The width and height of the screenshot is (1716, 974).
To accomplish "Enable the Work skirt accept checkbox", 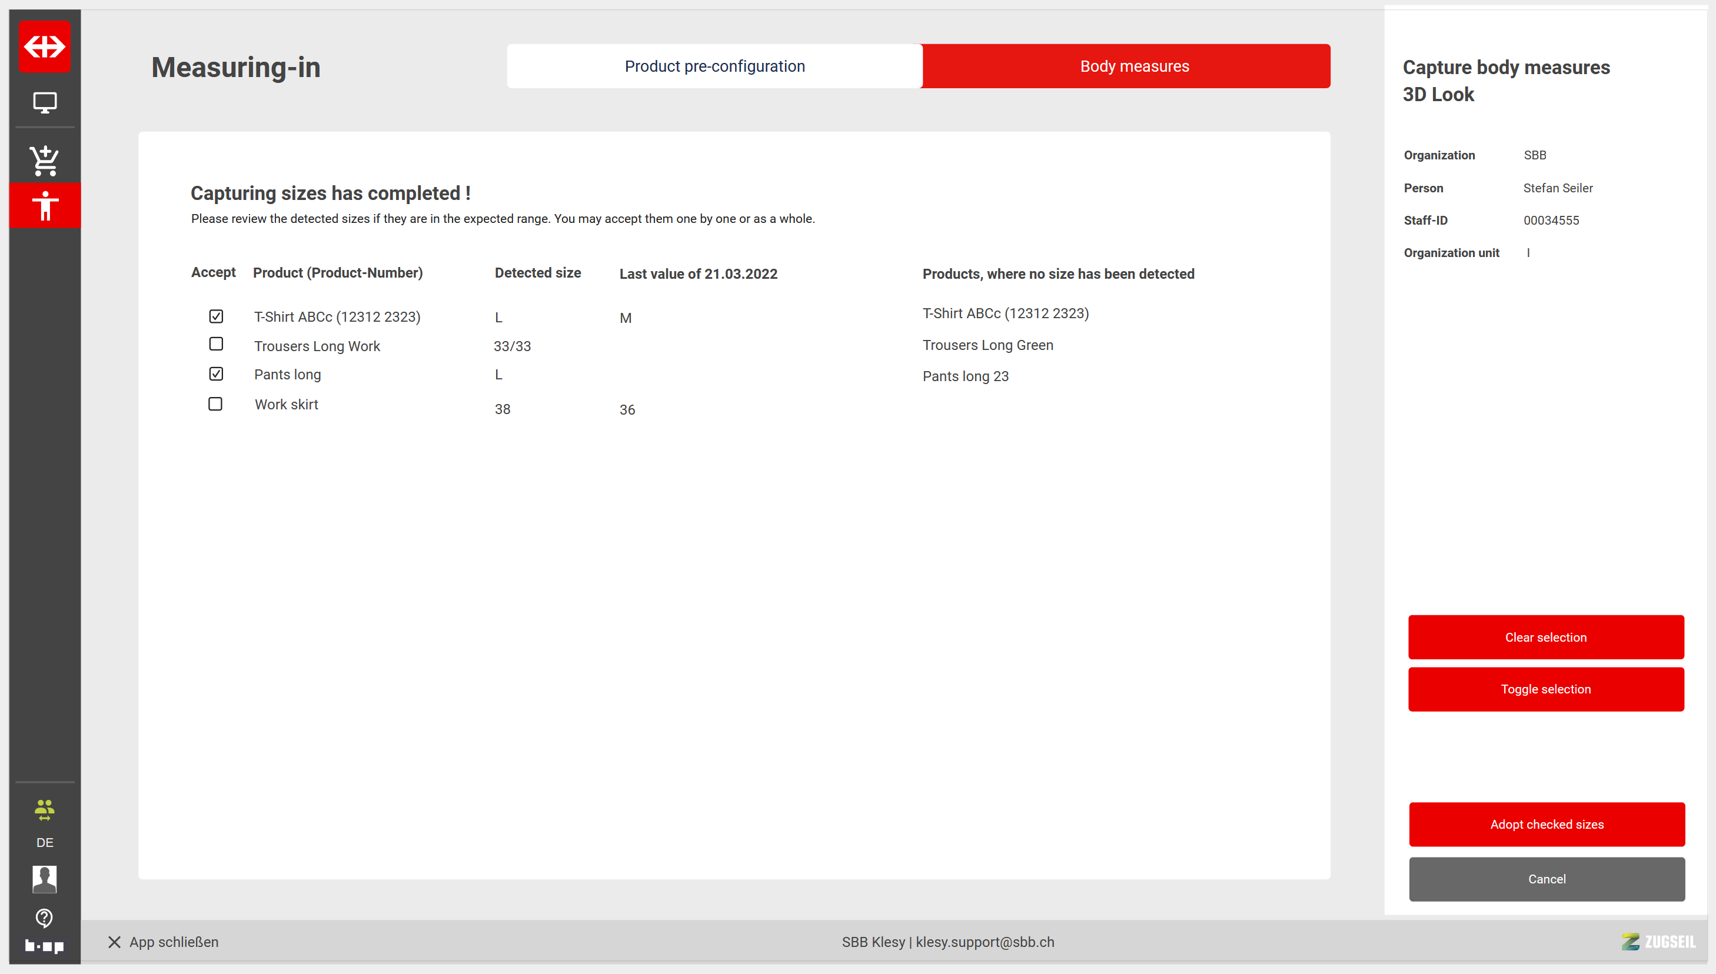I will tap(215, 404).
